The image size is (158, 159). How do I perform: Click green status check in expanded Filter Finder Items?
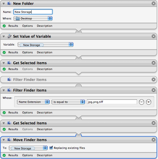click(4, 112)
